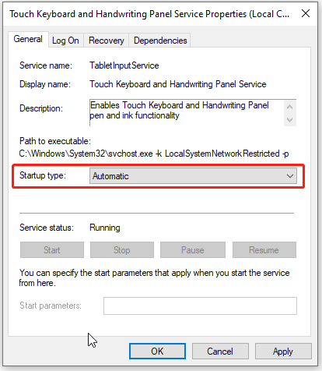This screenshot has width=322, height=371.
Task: Click the Stop service button
Action: click(122, 250)
